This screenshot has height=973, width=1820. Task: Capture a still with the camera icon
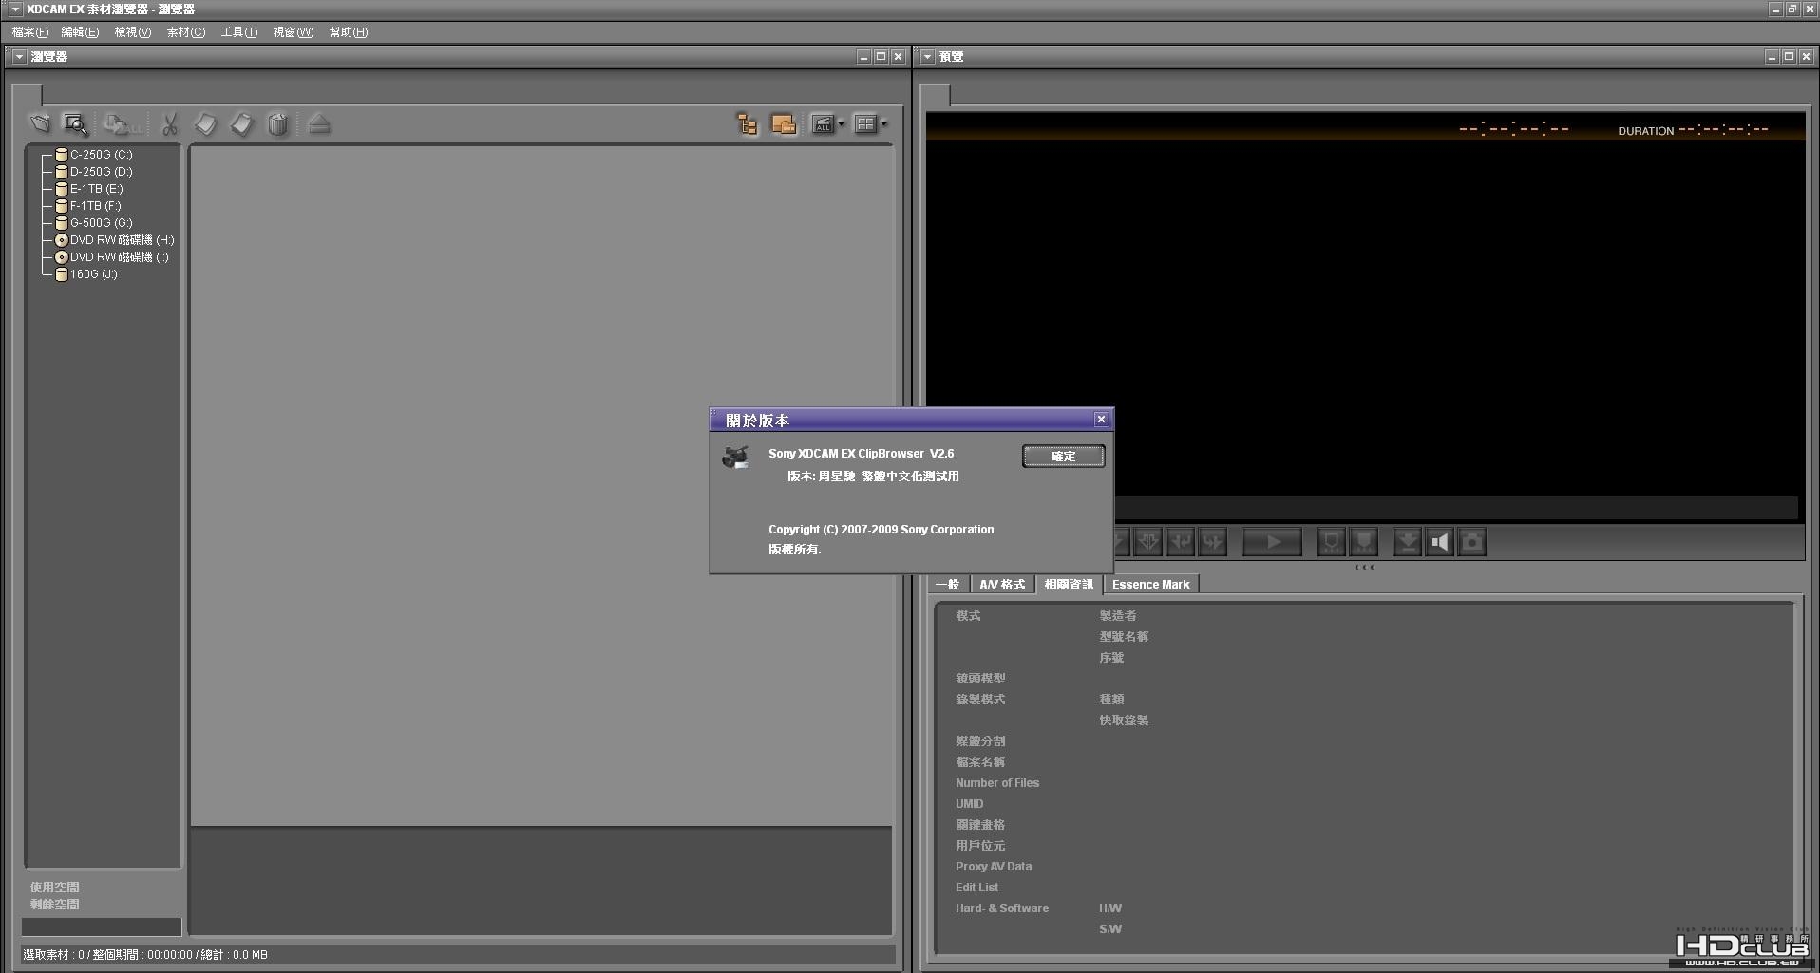pyautogui.click(x=1472, y=542)
